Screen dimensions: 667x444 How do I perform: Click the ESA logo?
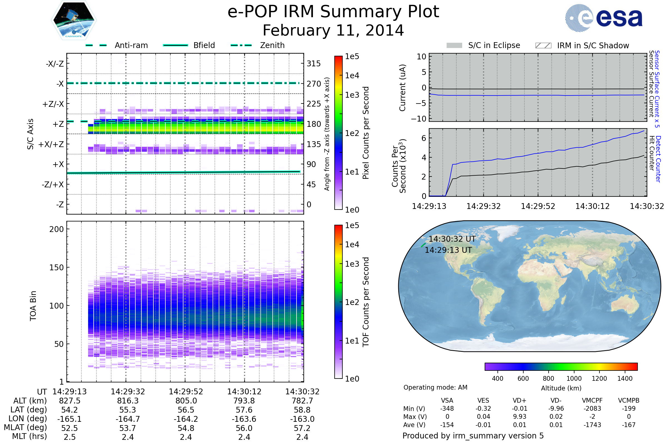[604, 18]
